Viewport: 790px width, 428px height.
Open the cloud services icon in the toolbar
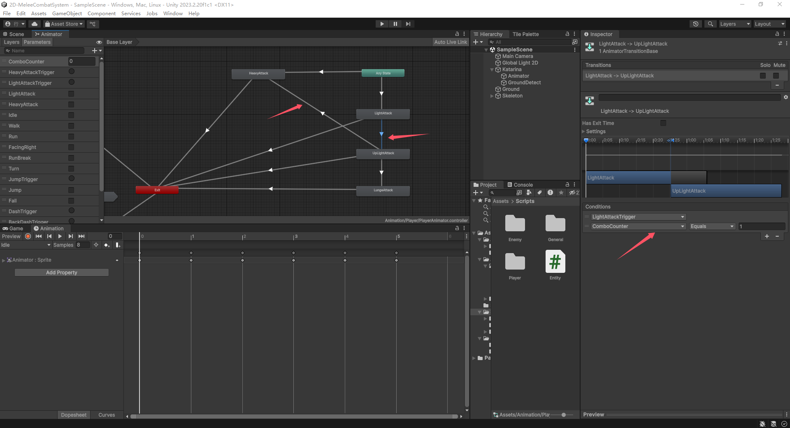pyautogui.click(x=35, y=24)
